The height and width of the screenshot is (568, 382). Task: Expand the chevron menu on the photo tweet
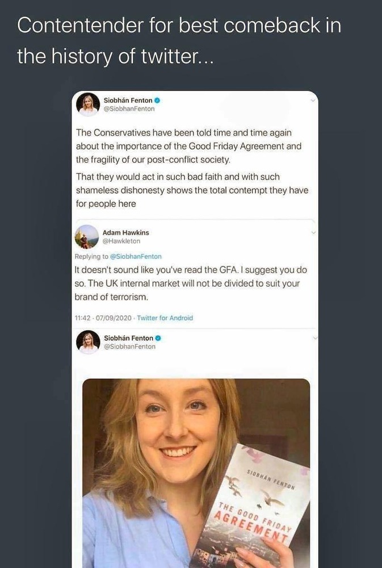[314, 338]
